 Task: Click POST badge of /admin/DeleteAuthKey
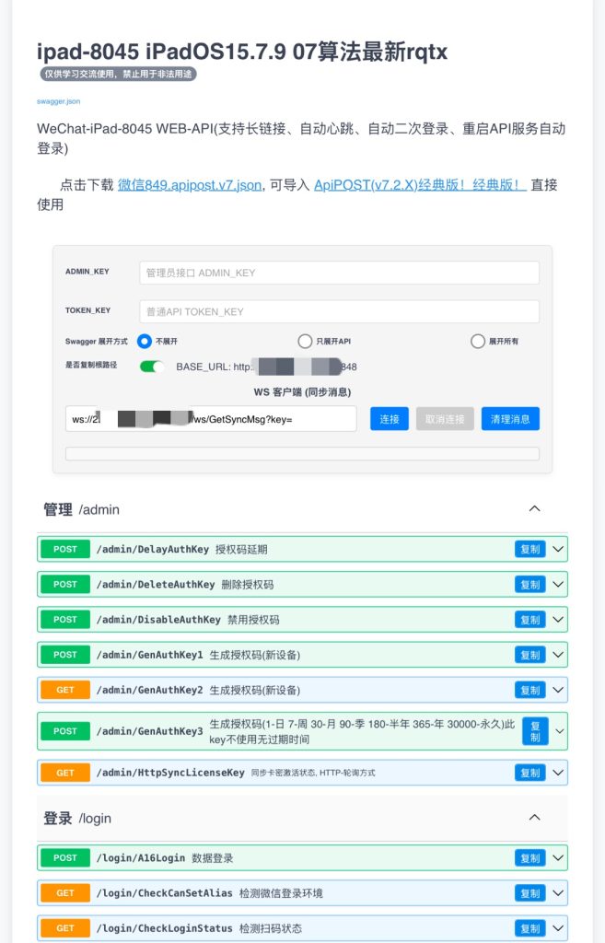point(65,585)
